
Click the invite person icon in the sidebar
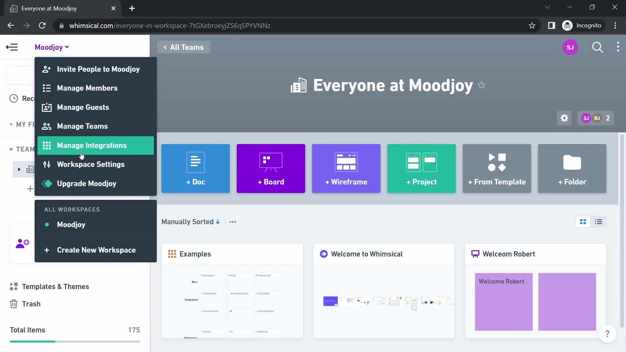point(22,243)
